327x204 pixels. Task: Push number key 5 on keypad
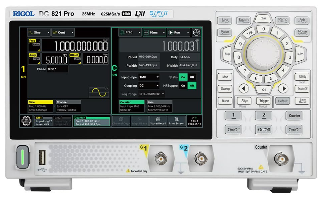point(271,78)
